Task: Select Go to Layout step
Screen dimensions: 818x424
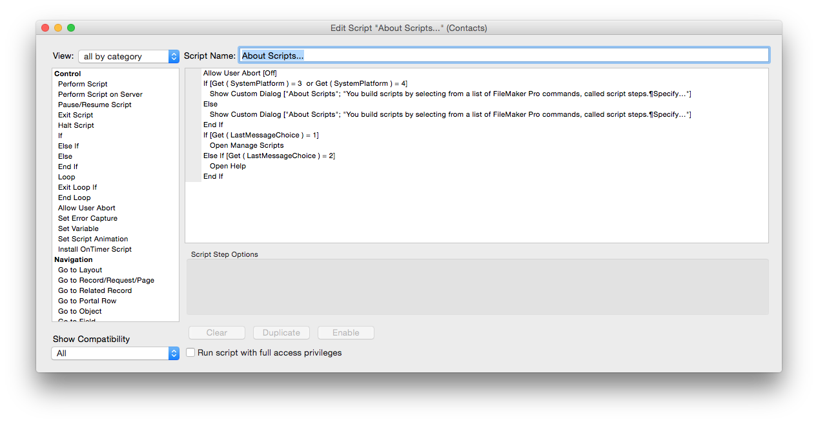Action: [x=80, y=270]
